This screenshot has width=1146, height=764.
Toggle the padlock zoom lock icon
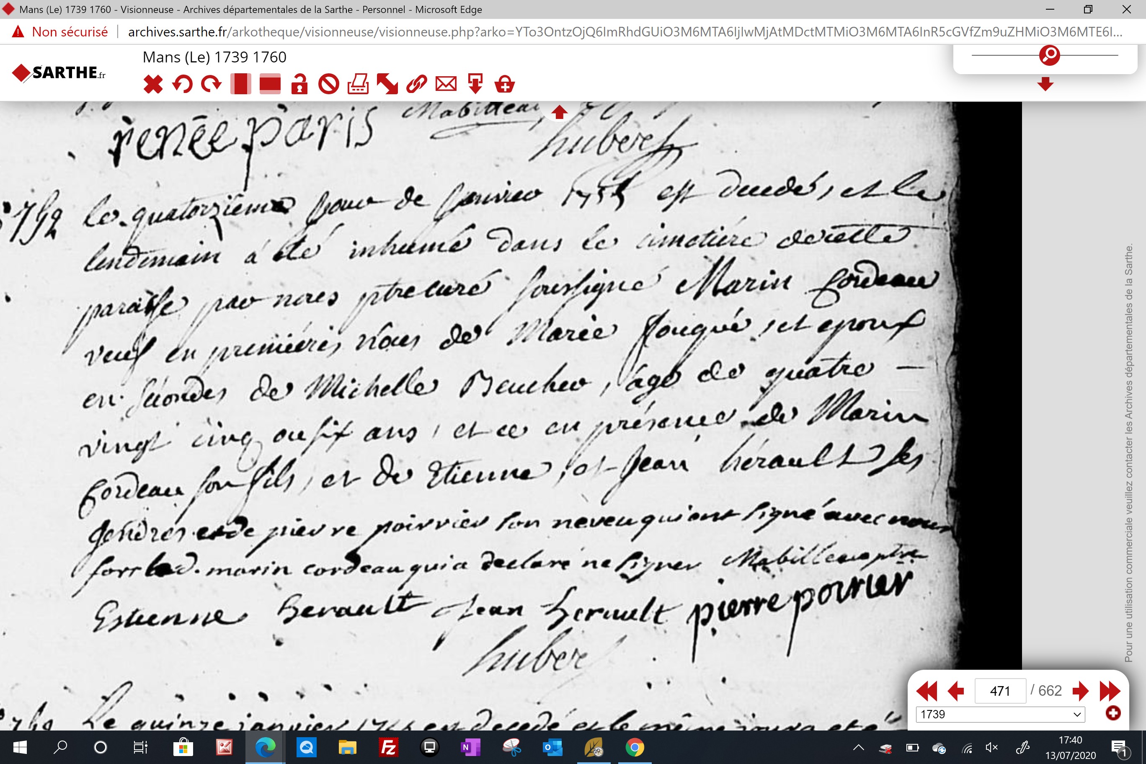click(299, 84)
